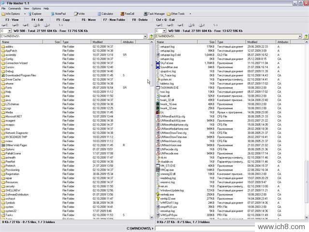The image size is (309, 232).
Task: Click the F7 - New Folder button
Action: 114,20
